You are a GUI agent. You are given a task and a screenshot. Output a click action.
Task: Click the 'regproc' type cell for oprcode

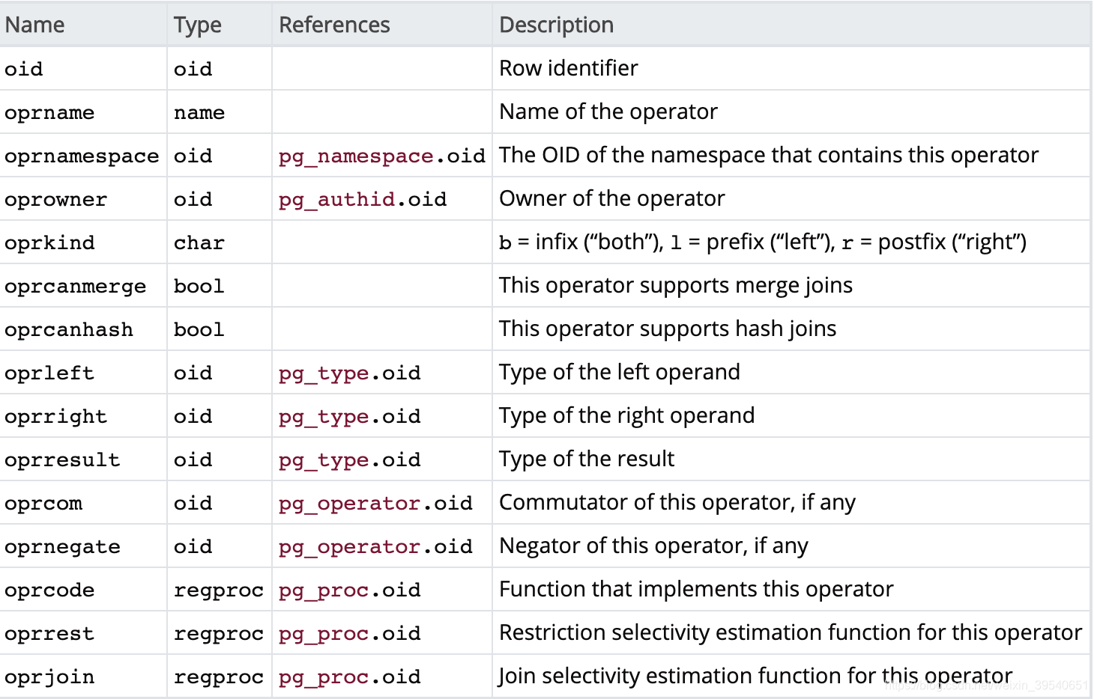click(x=219, y=590)
